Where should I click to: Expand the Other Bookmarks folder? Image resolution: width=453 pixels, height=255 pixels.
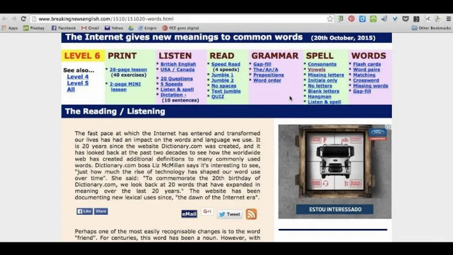pos(431,28)
